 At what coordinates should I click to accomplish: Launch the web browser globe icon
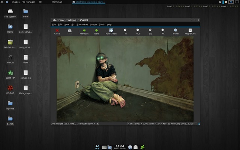click(x=130, y=147)
